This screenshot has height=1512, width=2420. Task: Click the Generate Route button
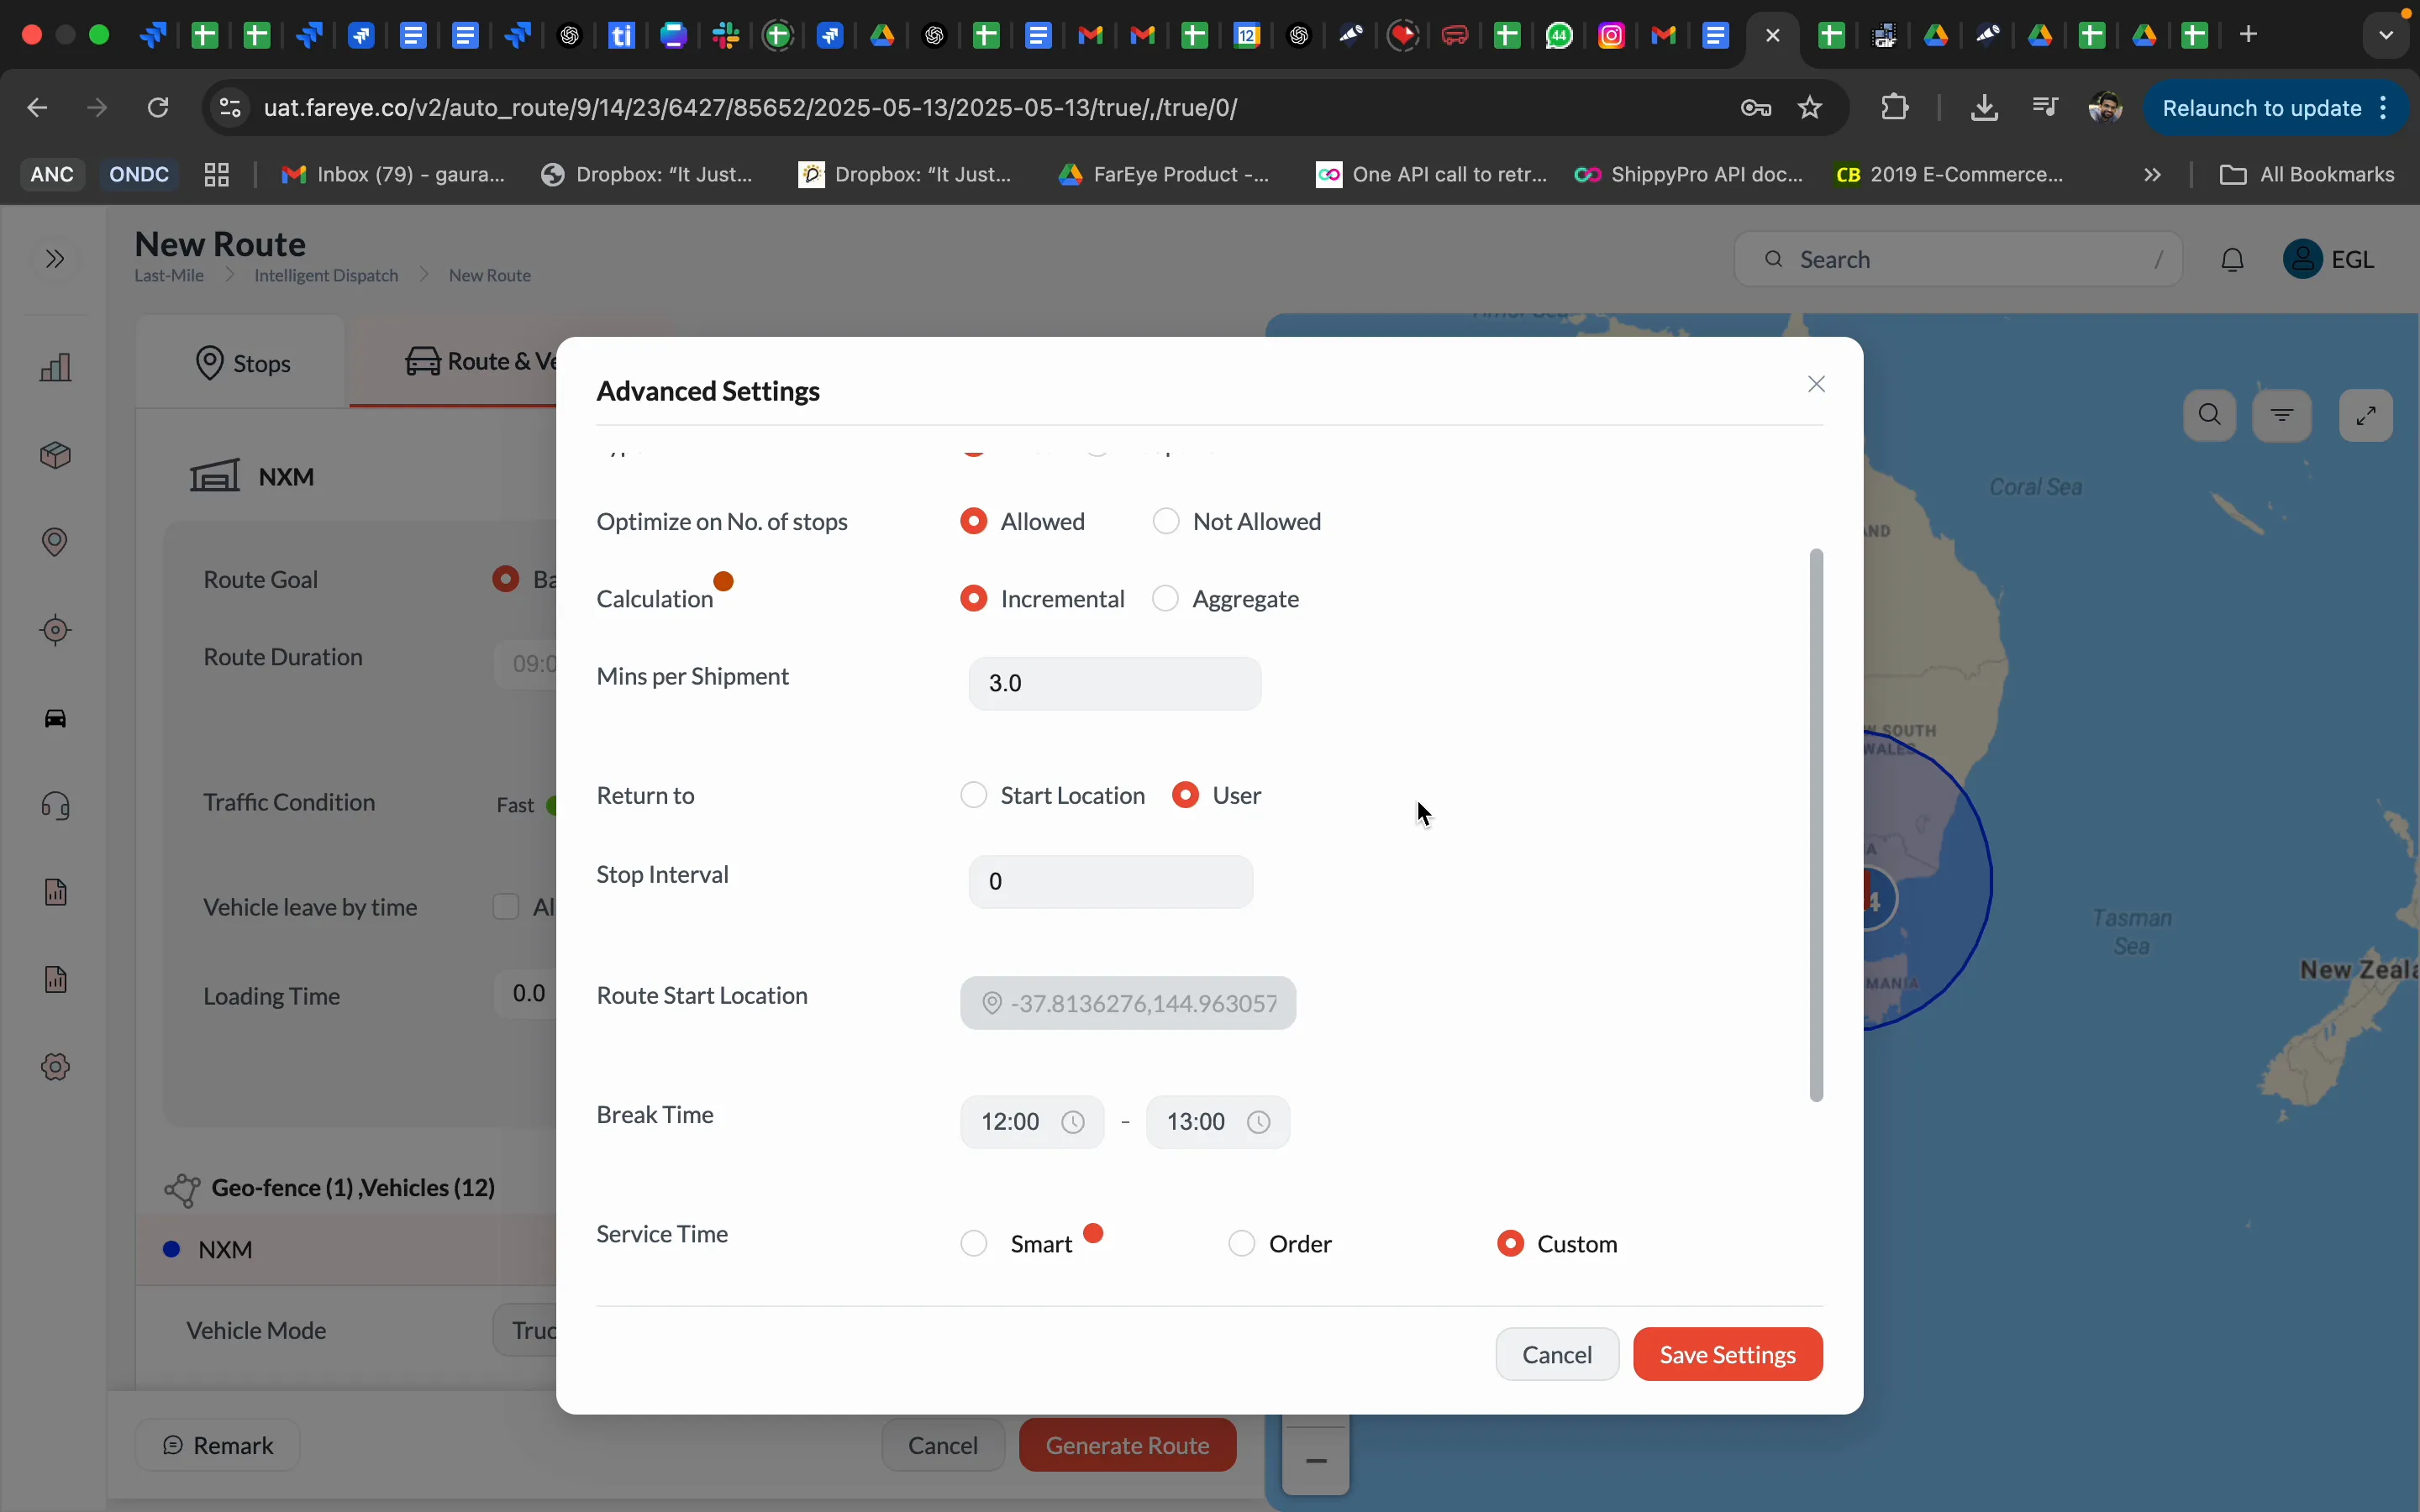pos(1127,1445)
